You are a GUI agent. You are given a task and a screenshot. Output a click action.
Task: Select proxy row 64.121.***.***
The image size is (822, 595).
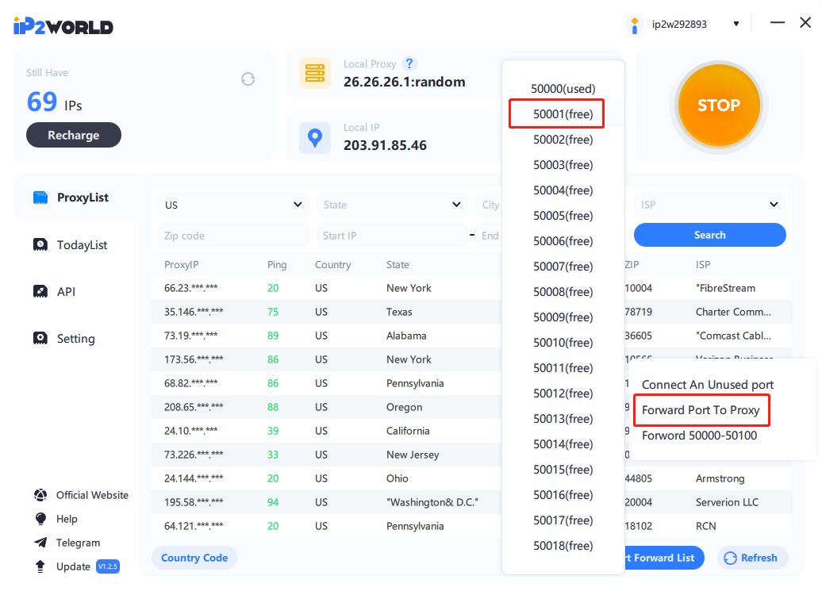click(327, 526)
